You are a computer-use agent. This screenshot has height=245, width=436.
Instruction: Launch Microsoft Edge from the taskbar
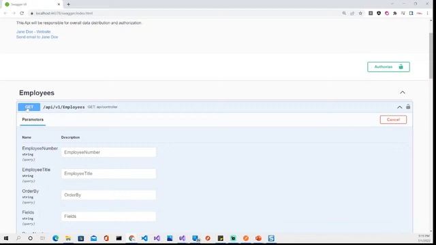pyautogui.click(x=56, y=238)
